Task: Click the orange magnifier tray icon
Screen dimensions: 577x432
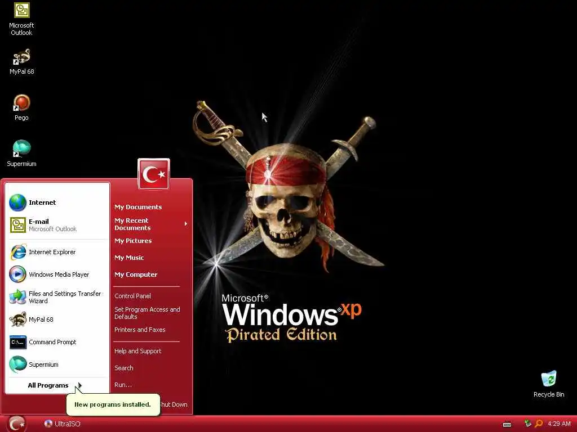Action: tap(538, 424)
